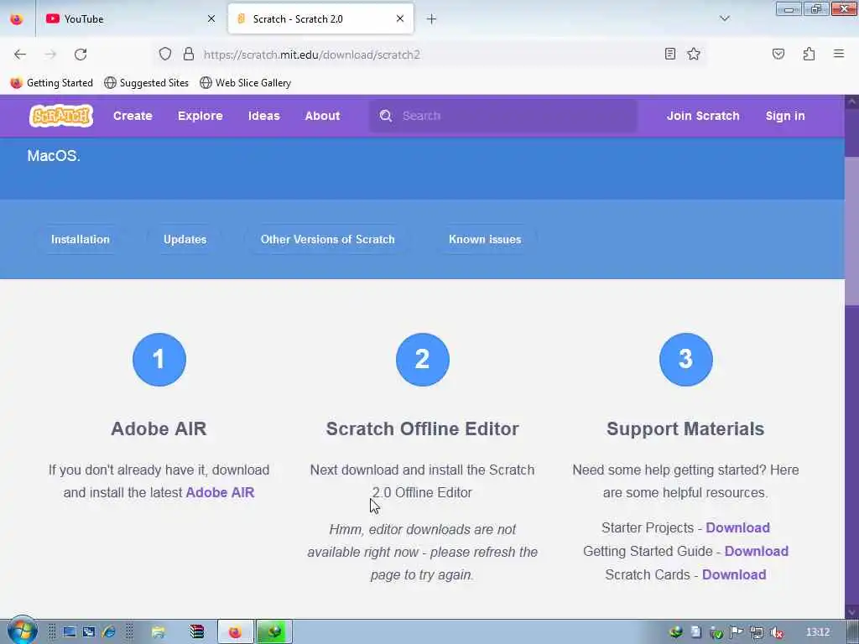Open the Web Slice Gallery bookmark
This screenshot has height=644, width=859.
(246, 83)
